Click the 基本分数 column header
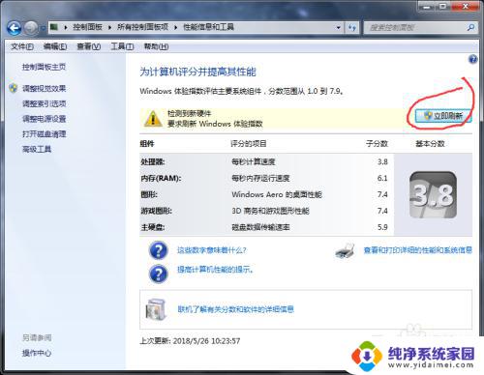The height and width of the screenshot is (375, 484). [x=430, y=144]
